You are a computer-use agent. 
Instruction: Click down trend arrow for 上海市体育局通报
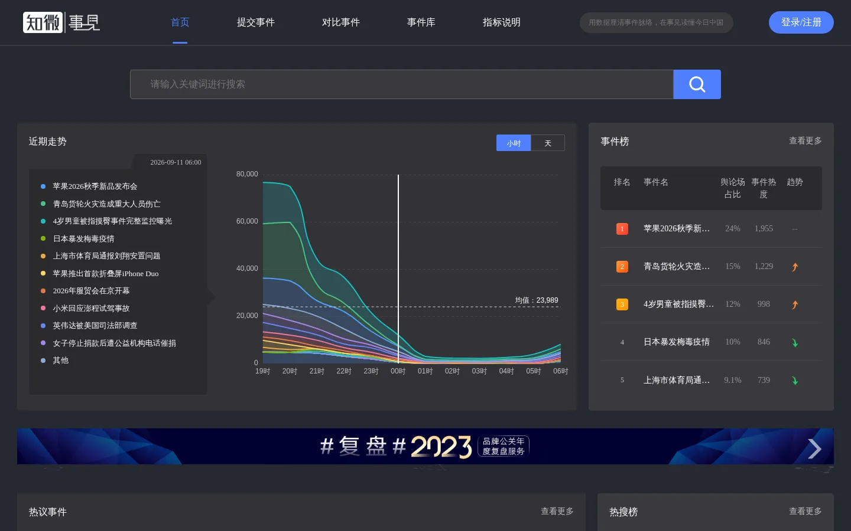click(795, 381)
